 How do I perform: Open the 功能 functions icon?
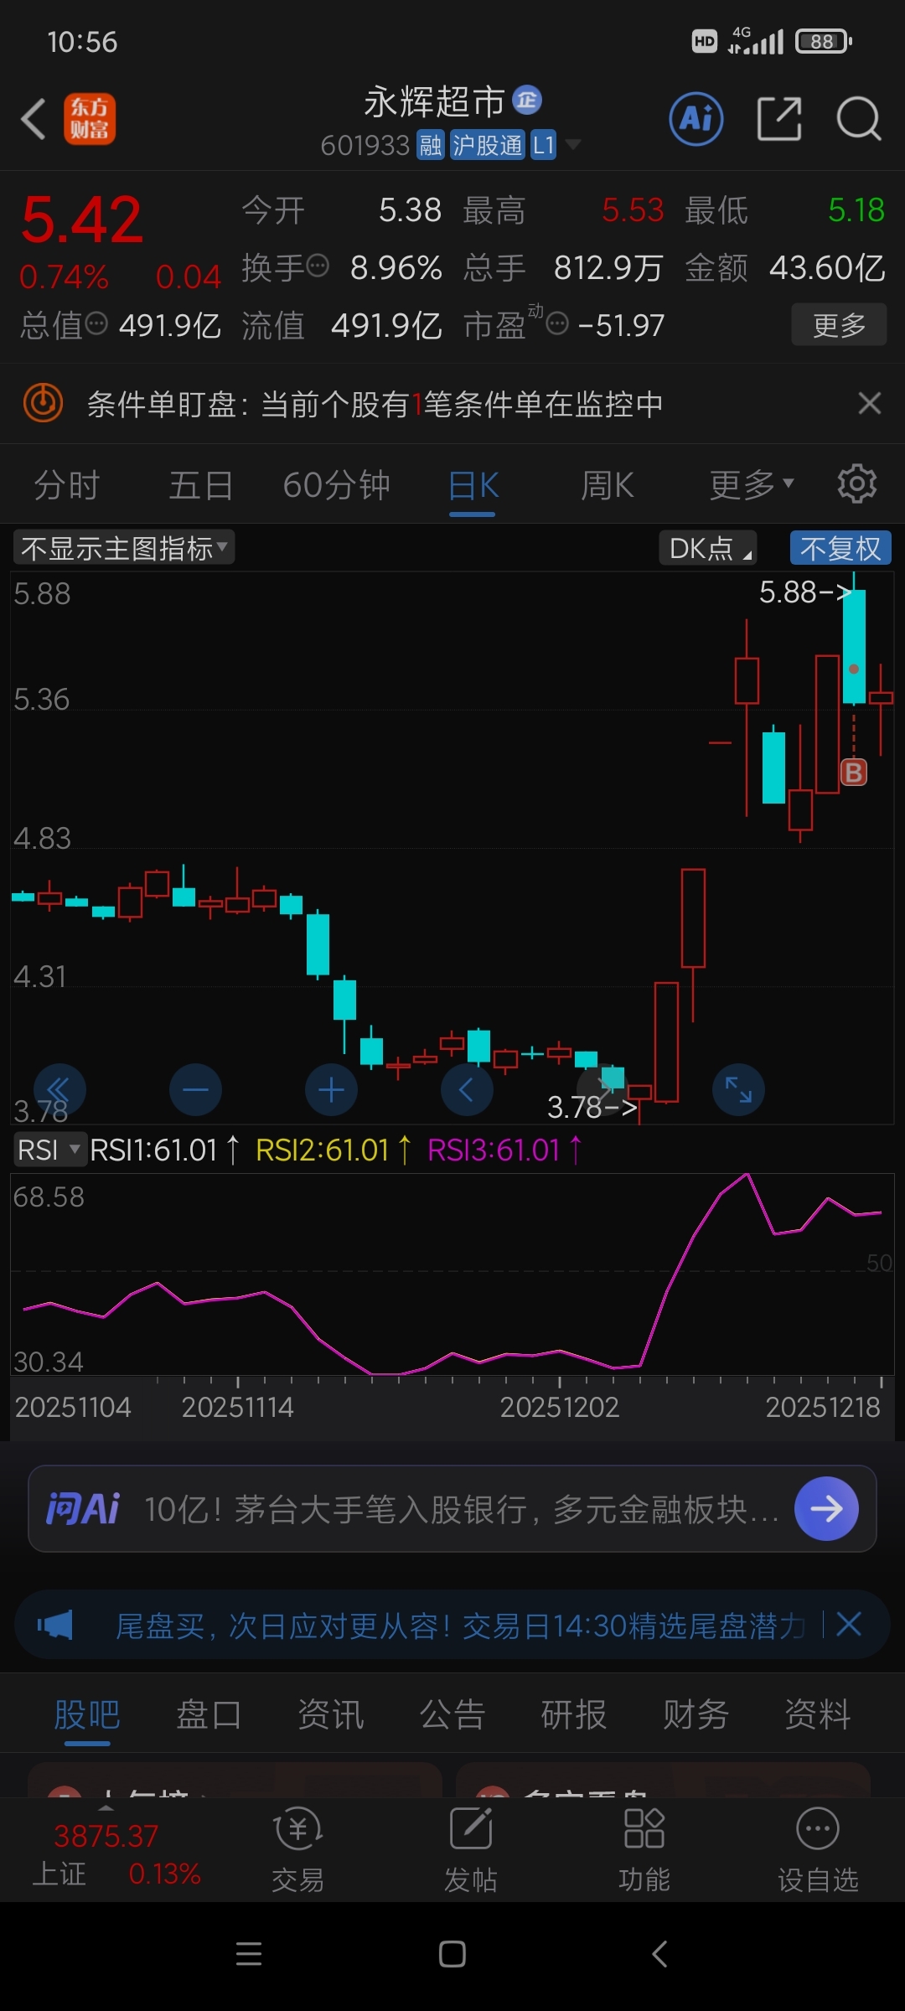coord(644,1850)
